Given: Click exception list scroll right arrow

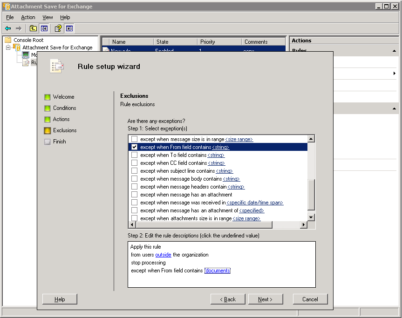Looking at the screenshot, I should click(304, 225).
